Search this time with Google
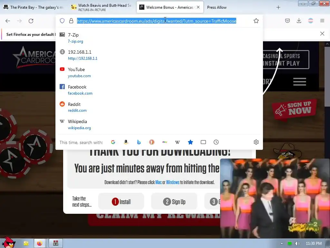 click(113, 142)
